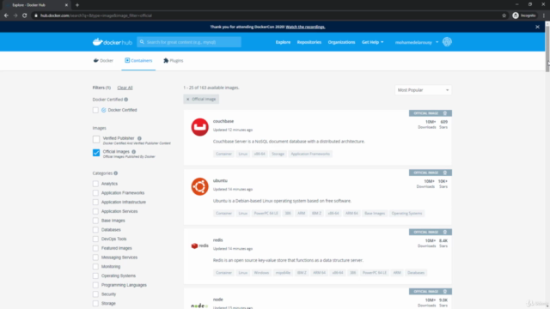Reload the page with refresh icon
Viewport: 550px width, 309px height.
click(25, 15)
